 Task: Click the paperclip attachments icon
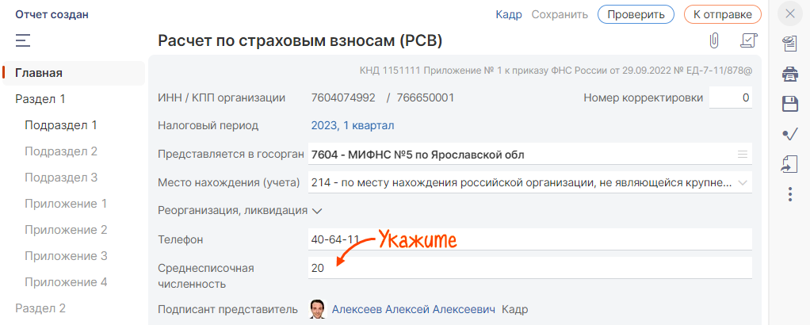coord(714,40)
